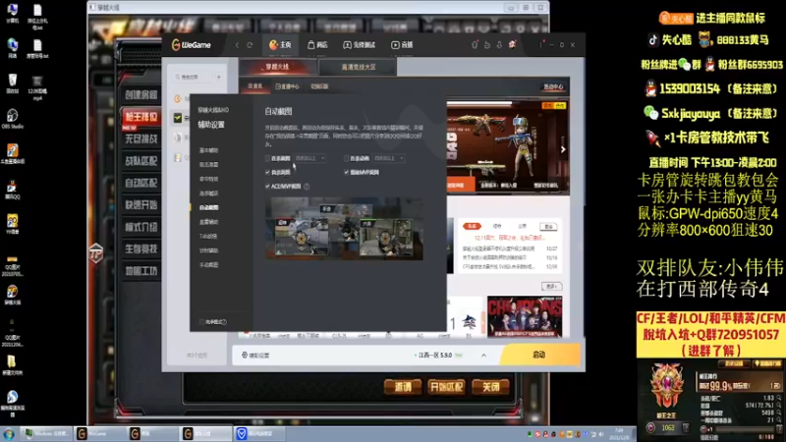Toggle the ACE/MVP截图 checkbox
Screen dimensions: 786x442
tap(267, 186)
